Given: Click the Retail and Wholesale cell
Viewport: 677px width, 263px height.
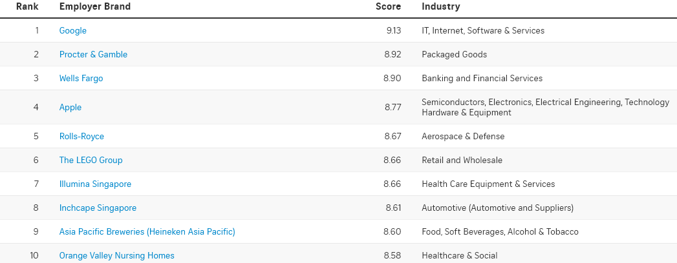Looking at the screenshot, I should coord(462,160).
